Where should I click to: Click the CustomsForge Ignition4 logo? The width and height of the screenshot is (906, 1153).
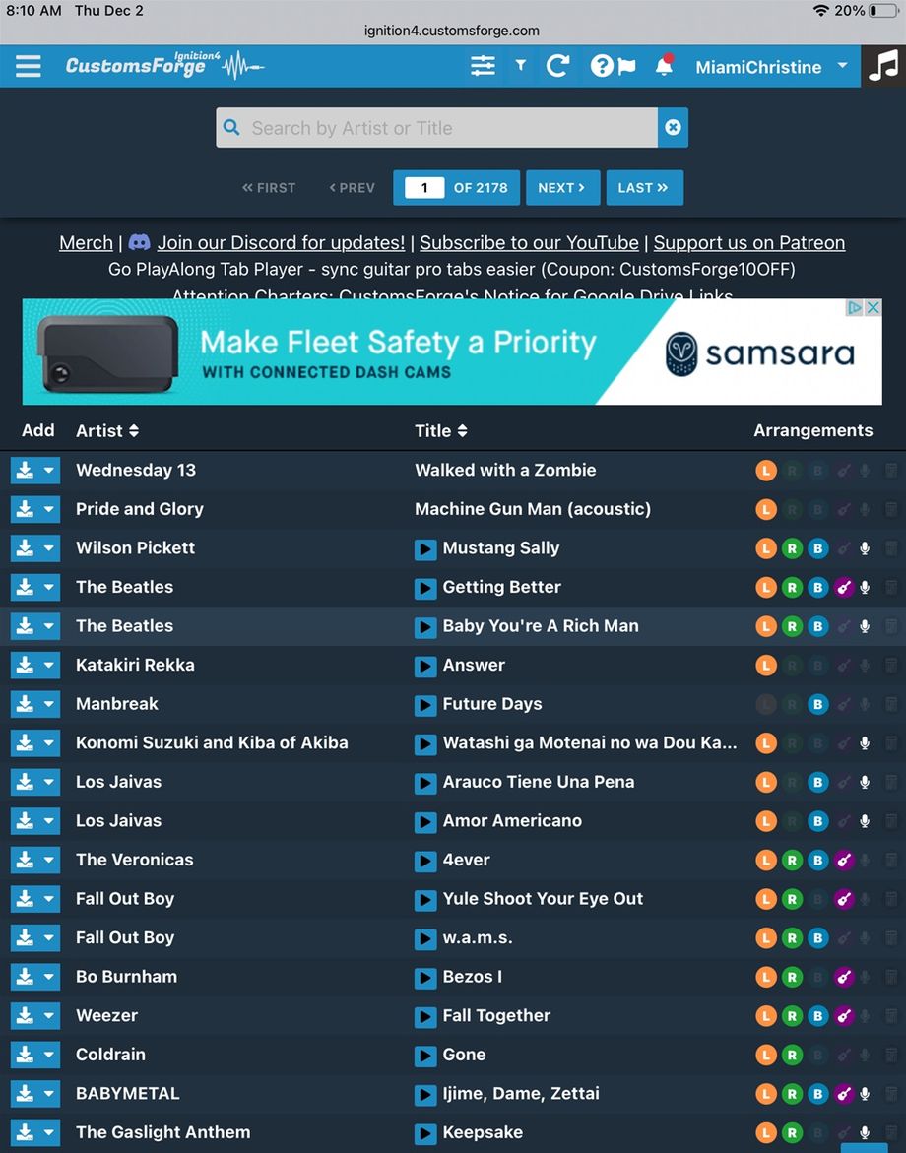click(x=164, y=66)
